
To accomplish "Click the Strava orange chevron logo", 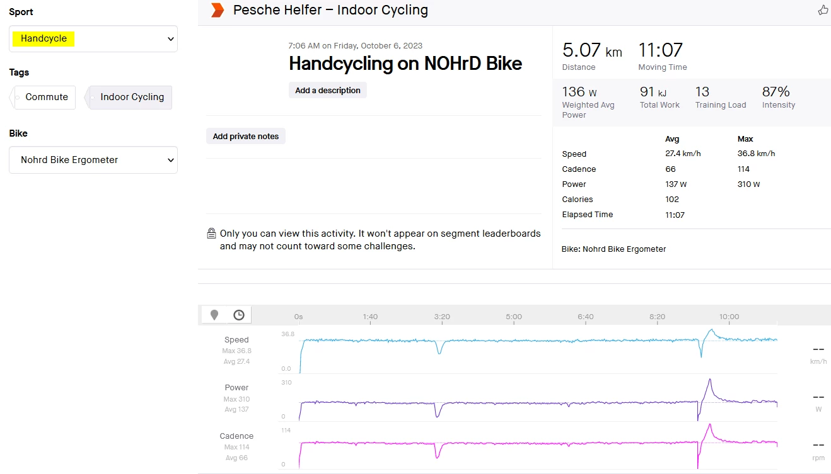I will tap(218, 10).
